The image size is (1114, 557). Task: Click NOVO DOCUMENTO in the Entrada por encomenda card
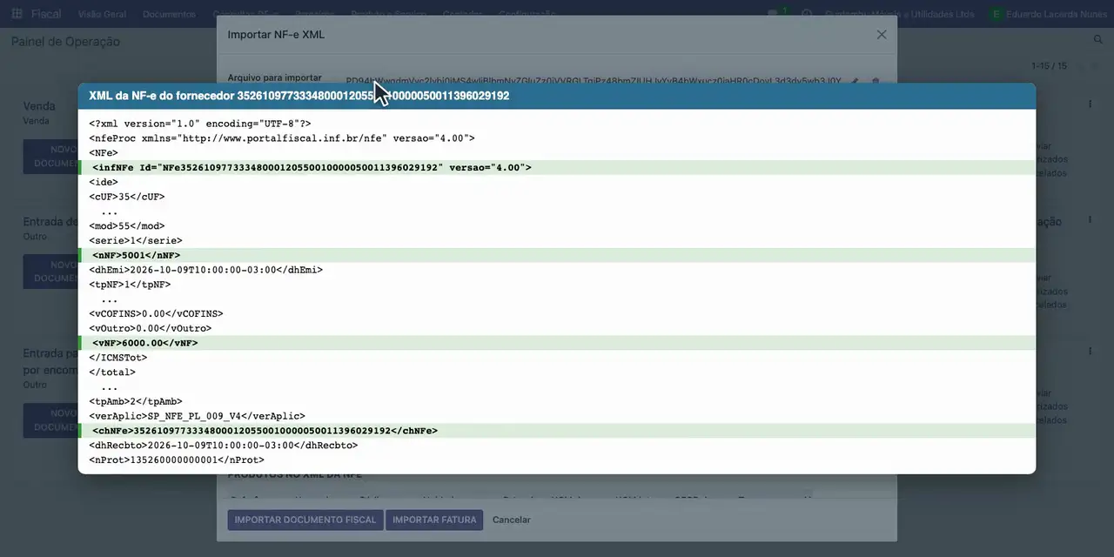point(50,420)
